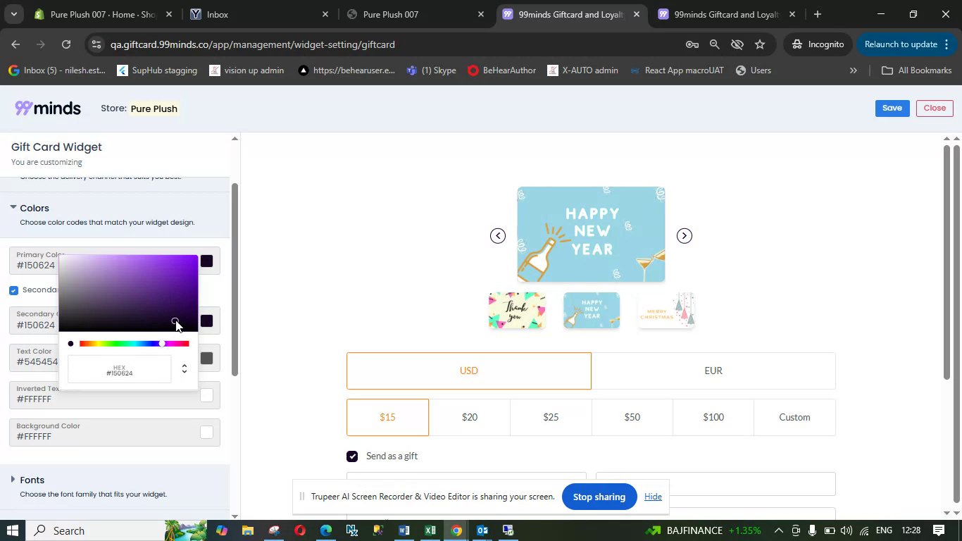Click the Background Color swatch
This screenshot has height=541, width=962.
click(x=206, y=433)
